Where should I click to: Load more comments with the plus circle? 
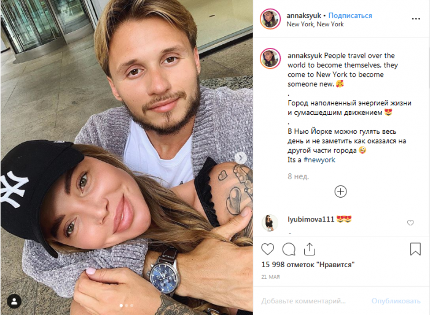340,192
